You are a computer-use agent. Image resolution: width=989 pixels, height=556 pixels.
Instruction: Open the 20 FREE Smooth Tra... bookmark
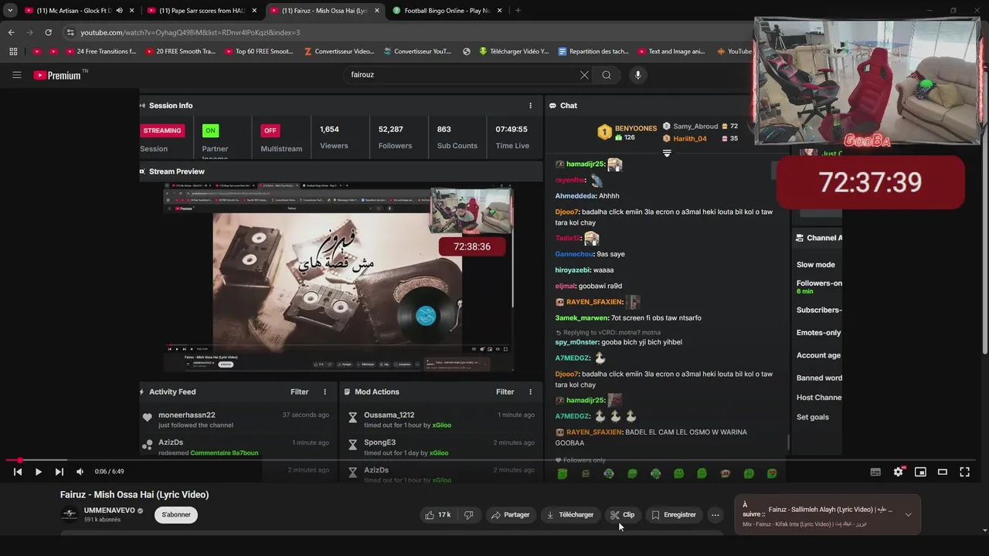click(180, 52)
